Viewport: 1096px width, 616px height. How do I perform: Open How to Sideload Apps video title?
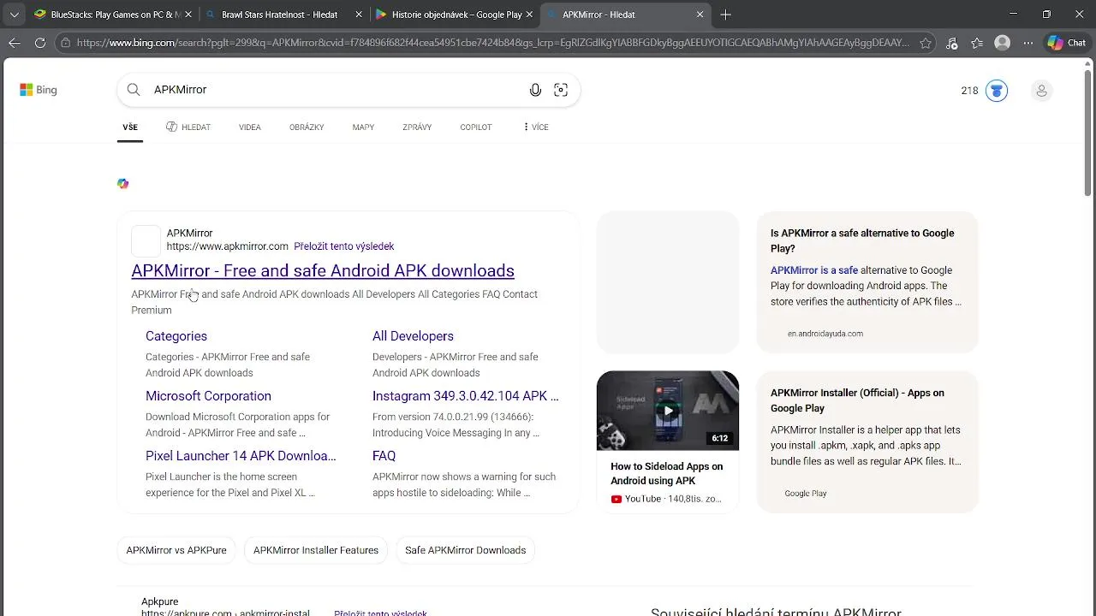click(666, 473)
